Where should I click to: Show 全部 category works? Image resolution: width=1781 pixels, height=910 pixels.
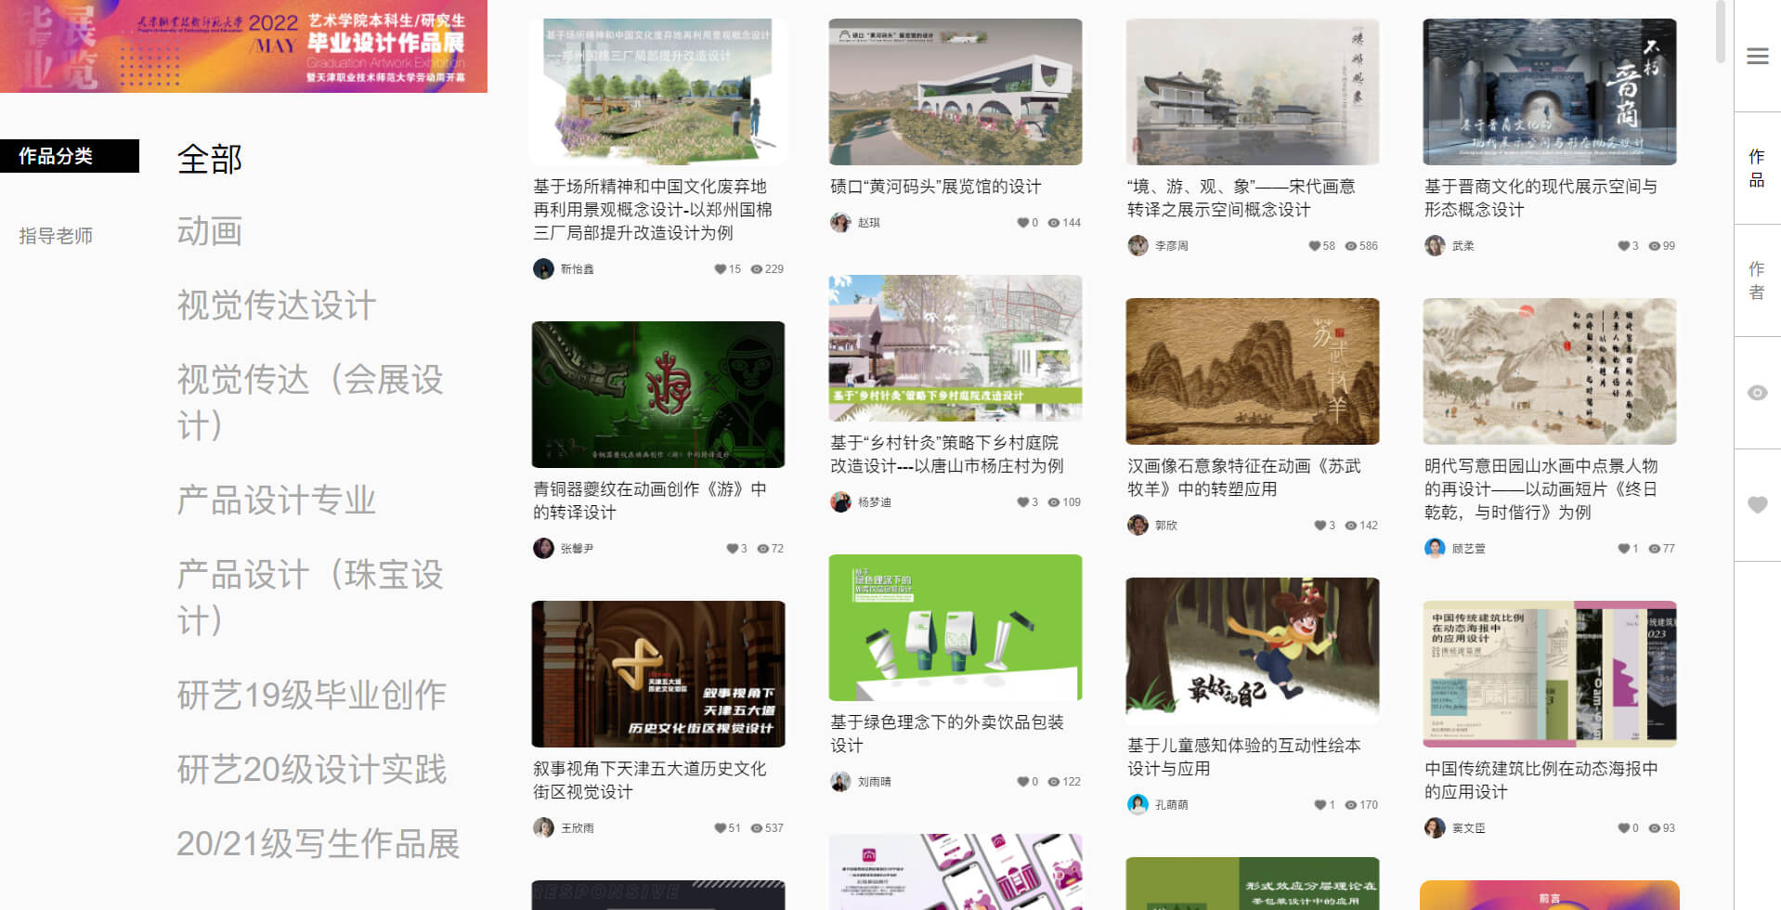tap(210, 159)
